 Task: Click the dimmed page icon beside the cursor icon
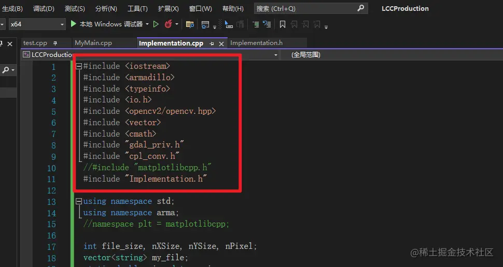240,24
